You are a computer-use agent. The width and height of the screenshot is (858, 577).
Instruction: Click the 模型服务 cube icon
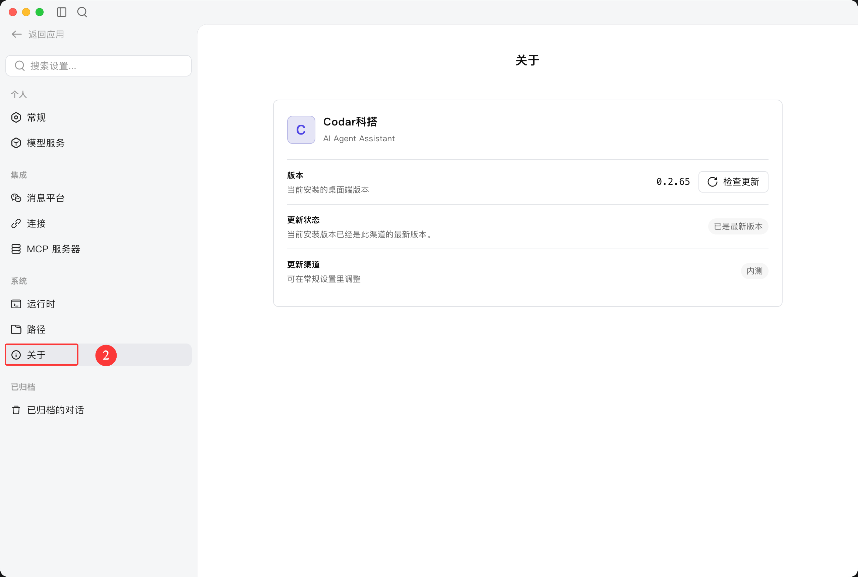point(16,143)
